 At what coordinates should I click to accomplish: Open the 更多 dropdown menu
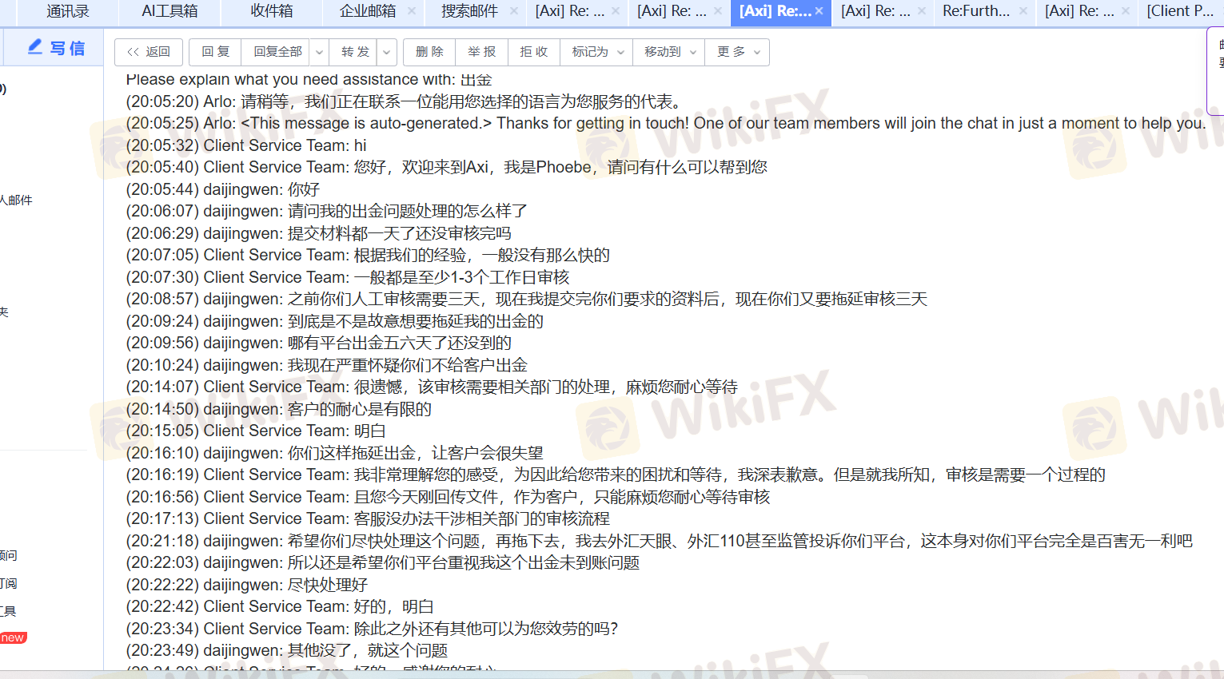[737, 52]
